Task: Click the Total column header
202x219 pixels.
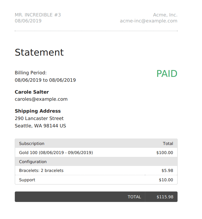Action: [168, 144]
